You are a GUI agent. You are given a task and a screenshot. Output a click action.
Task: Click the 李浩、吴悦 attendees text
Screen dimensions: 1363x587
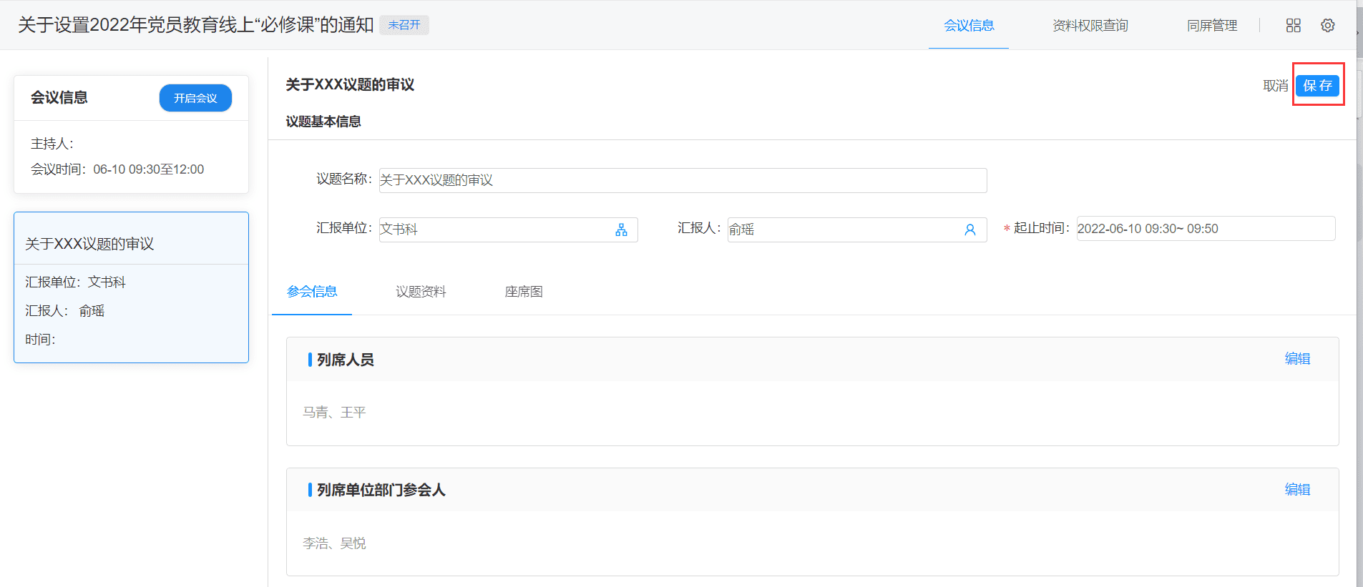click(x=334, y=543)
